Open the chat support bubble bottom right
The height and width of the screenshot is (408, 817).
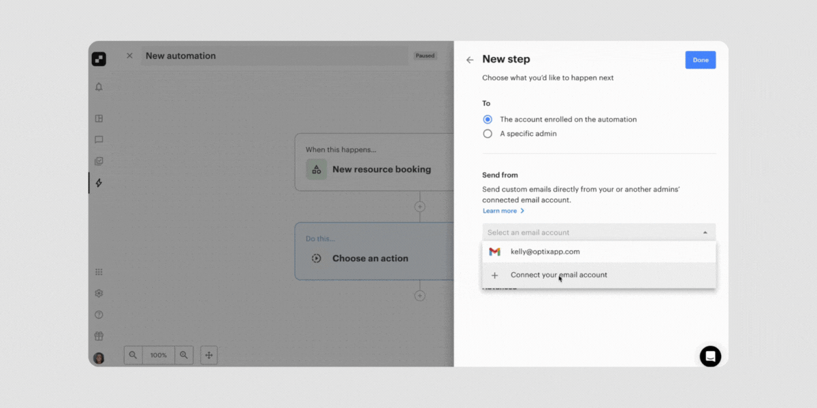(x=710, y=356)
